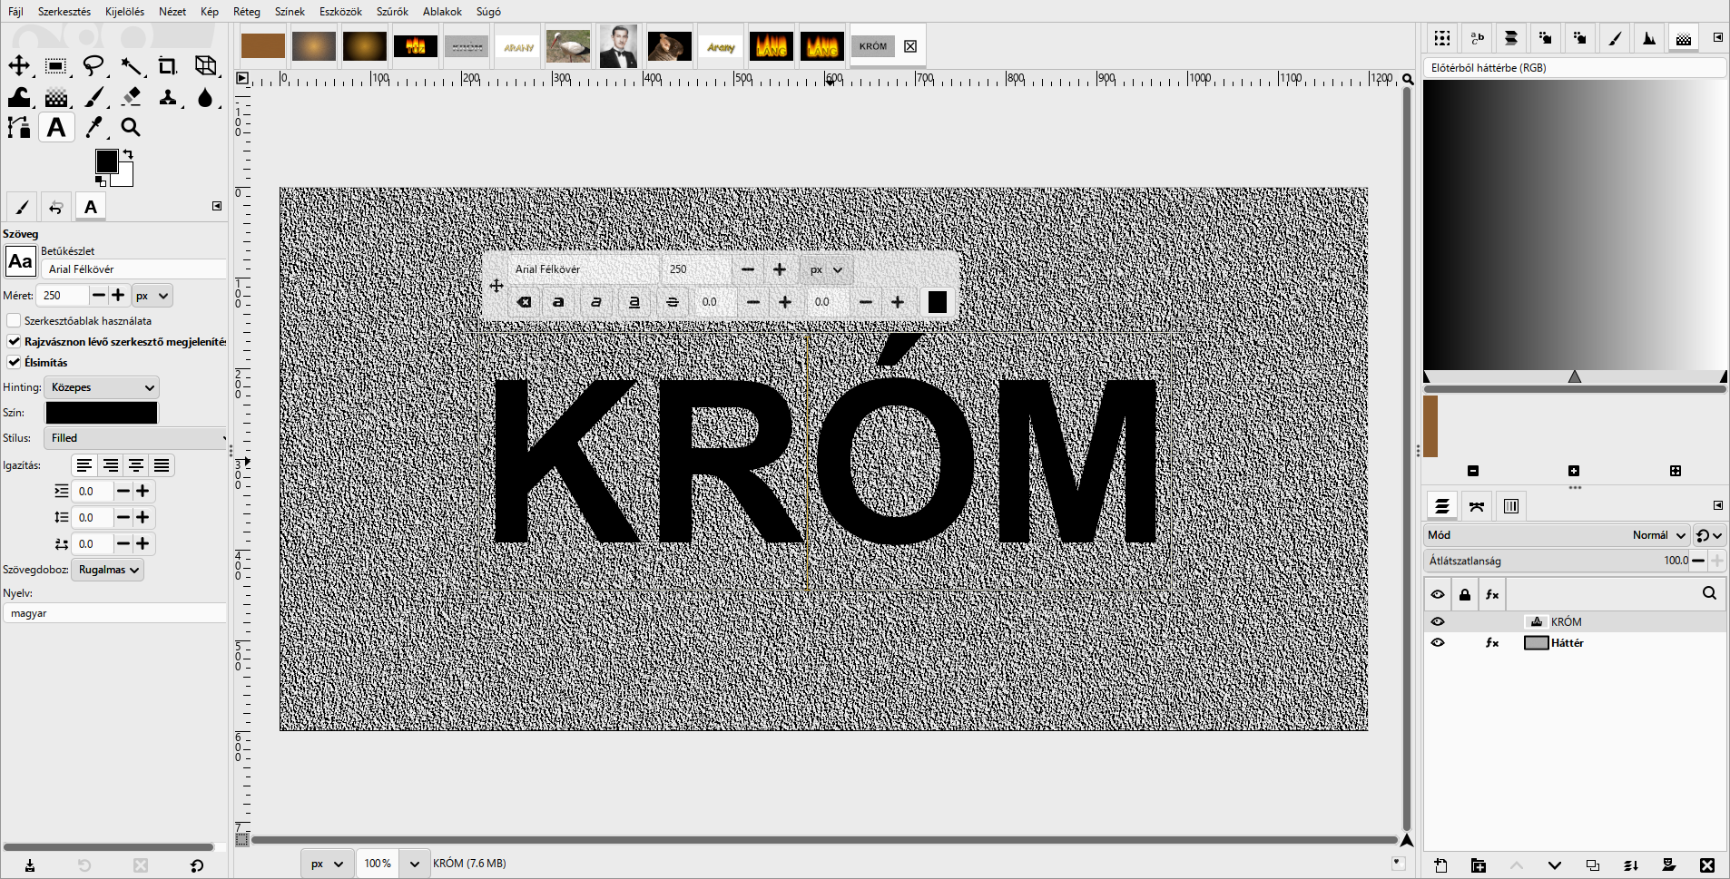This screenshot has height=879, width=1730.
Task: Open the font size unit dropdown in tool options
Action: click(x=152, y=296)
